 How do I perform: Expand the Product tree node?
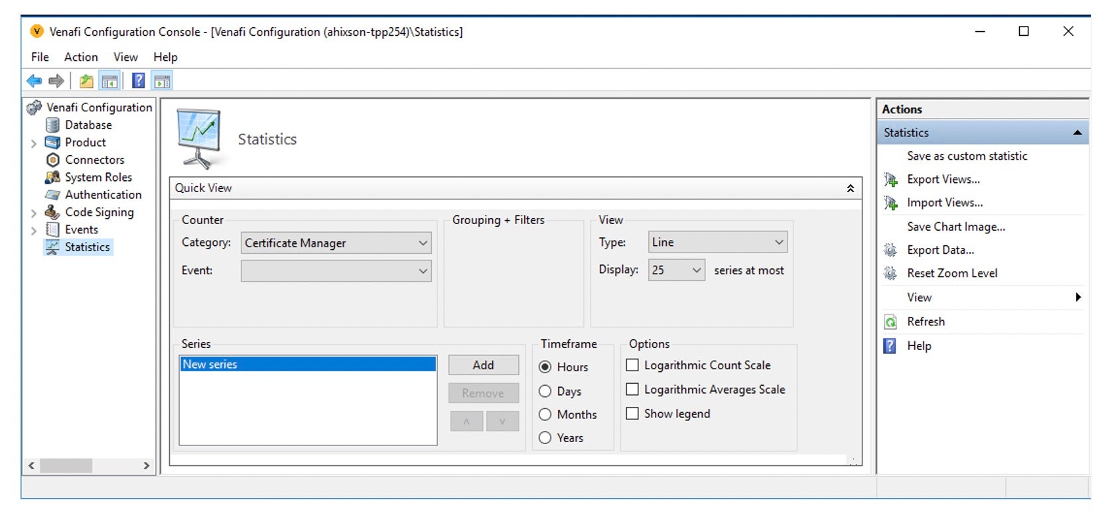coord(33,143)
